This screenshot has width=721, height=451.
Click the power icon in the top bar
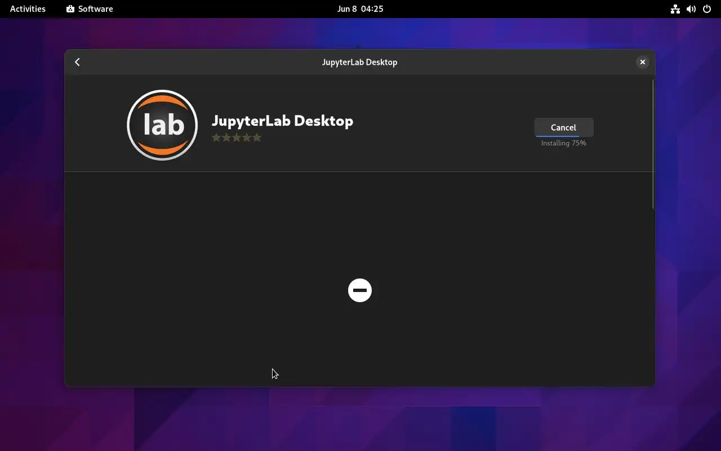[x=707, y=9]
